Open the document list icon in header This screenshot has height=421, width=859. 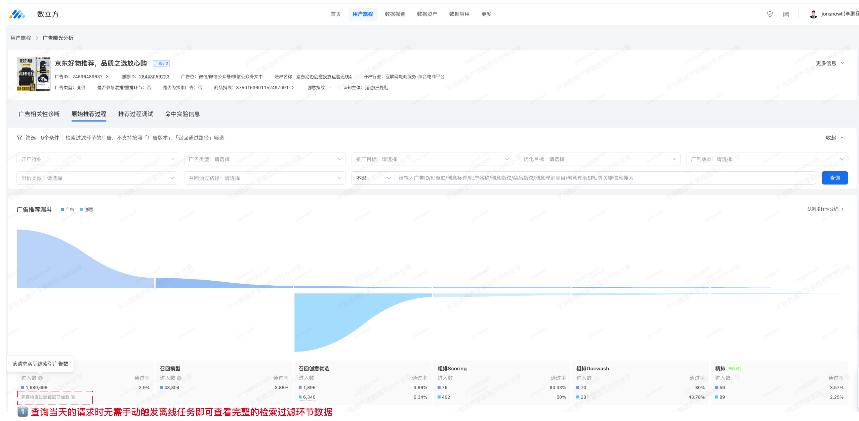[x=786, y=14]
